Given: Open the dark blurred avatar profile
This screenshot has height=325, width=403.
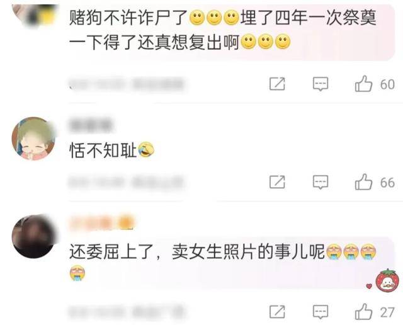Looking at the screenshot, I should (33, 237).
